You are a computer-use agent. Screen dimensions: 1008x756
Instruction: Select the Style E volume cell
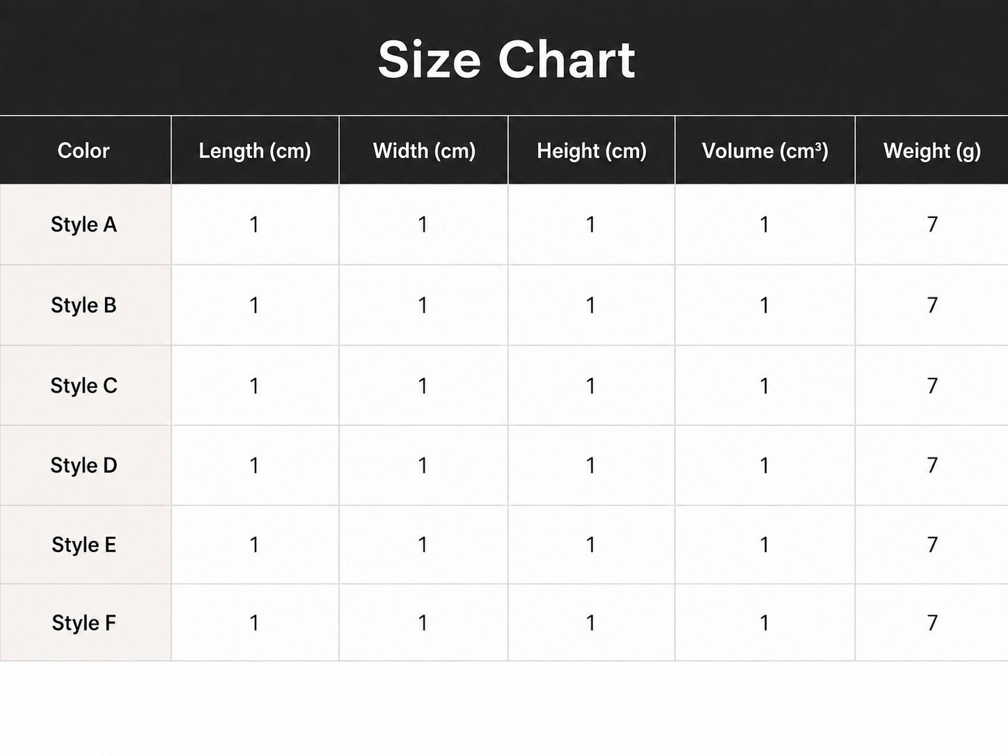(x=765, y=545)
